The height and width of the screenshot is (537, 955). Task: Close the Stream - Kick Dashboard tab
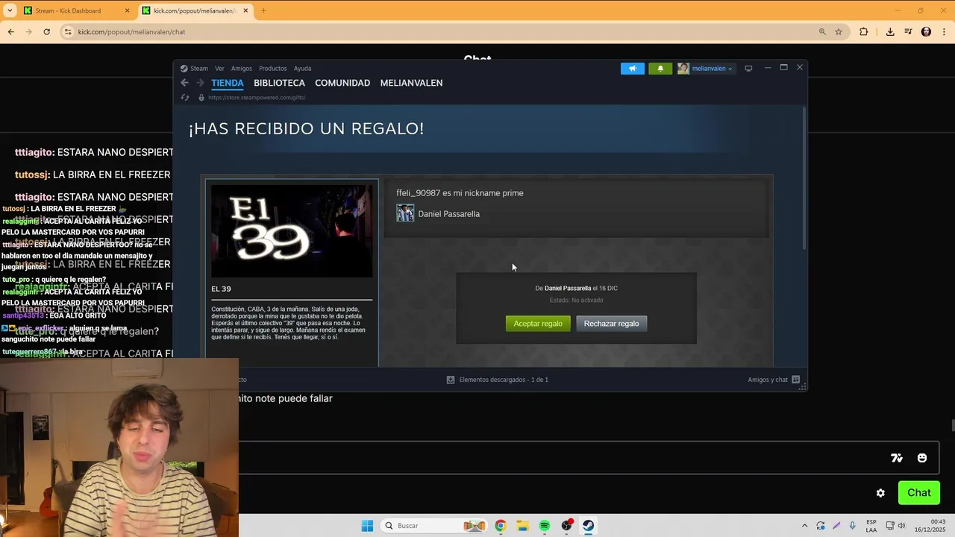pos(127,10)
